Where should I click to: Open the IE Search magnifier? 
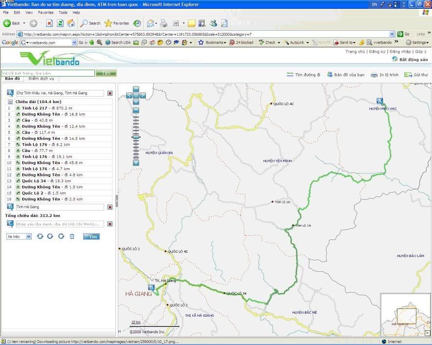point(90,23)
